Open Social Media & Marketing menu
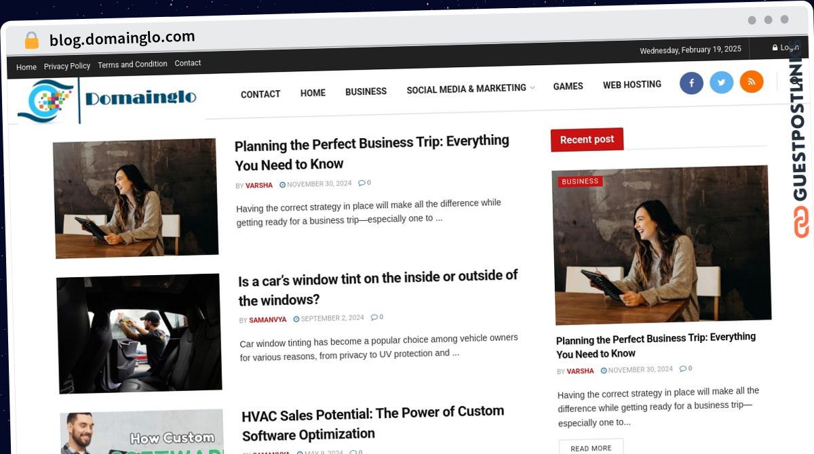This screenshot has height=454, width=814. (x=466, y=89)
